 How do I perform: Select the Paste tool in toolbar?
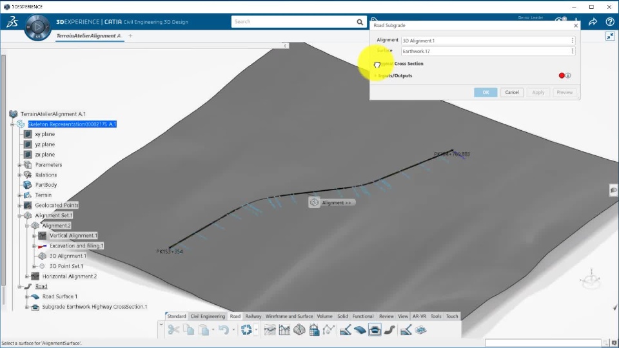[x=203, y=329]
